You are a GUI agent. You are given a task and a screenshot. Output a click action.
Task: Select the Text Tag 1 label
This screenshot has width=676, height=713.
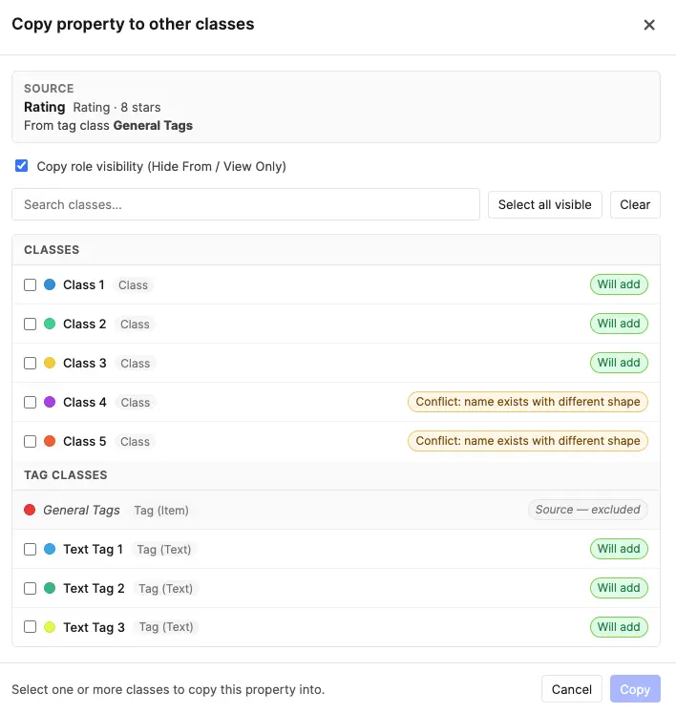(94, 549)
